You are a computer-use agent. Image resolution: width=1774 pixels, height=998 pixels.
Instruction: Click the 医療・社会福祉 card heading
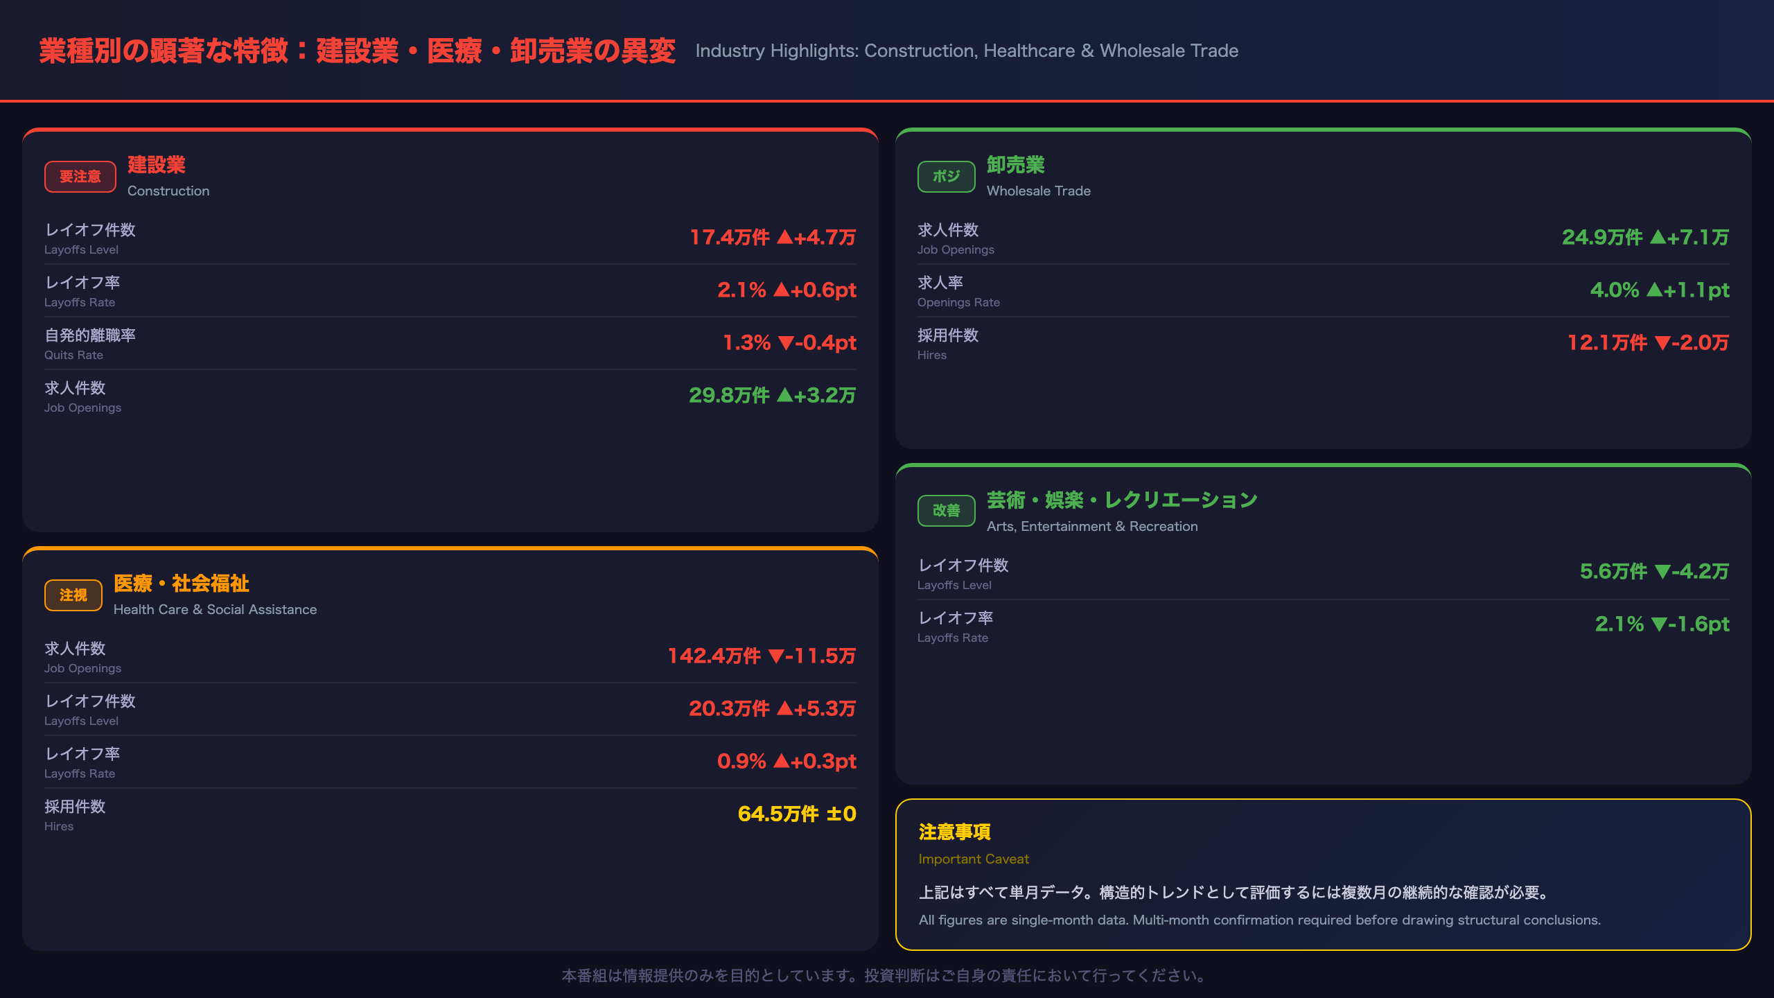(182, 584)
